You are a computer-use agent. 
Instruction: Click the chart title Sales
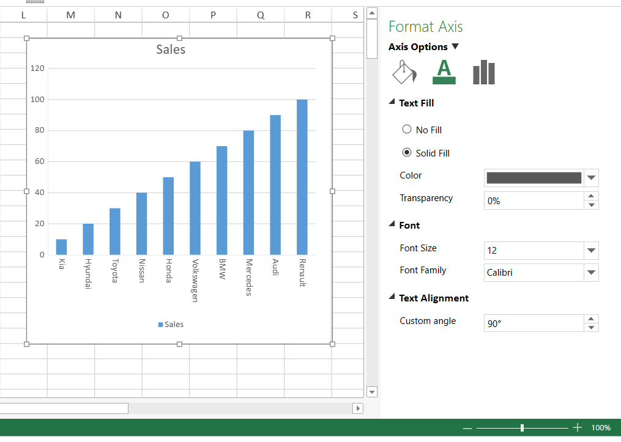click(171, 50)
